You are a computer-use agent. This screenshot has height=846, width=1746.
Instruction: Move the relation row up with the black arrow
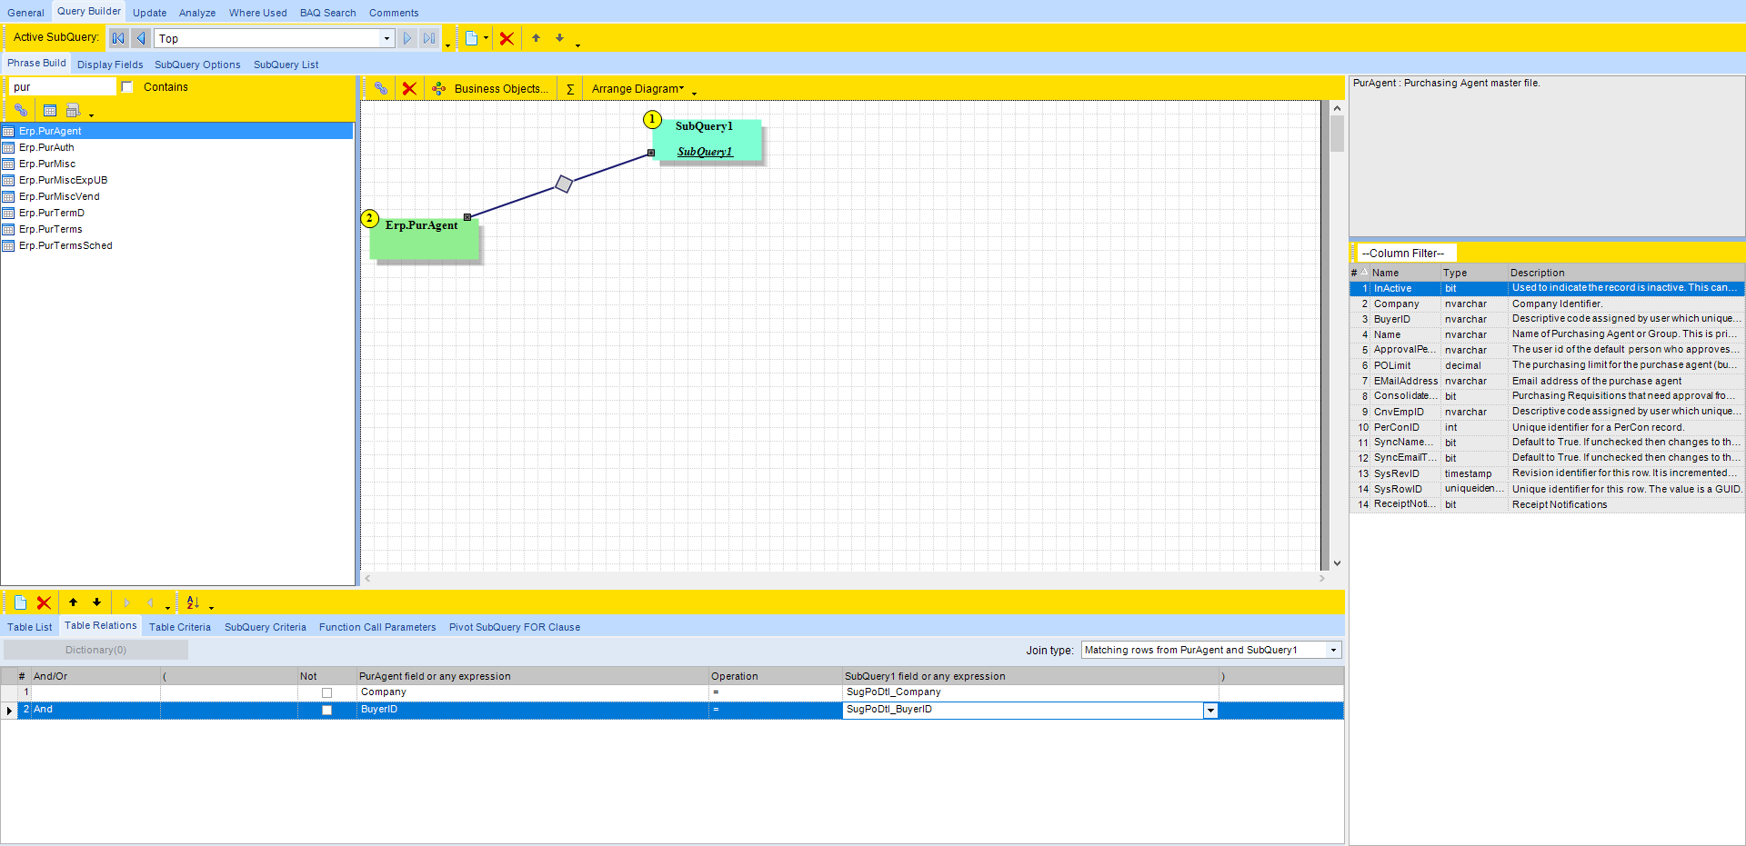click(x=74, y=602)
